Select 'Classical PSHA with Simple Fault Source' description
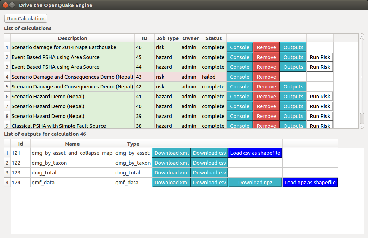The image size is (368, 238). point(72,125)
